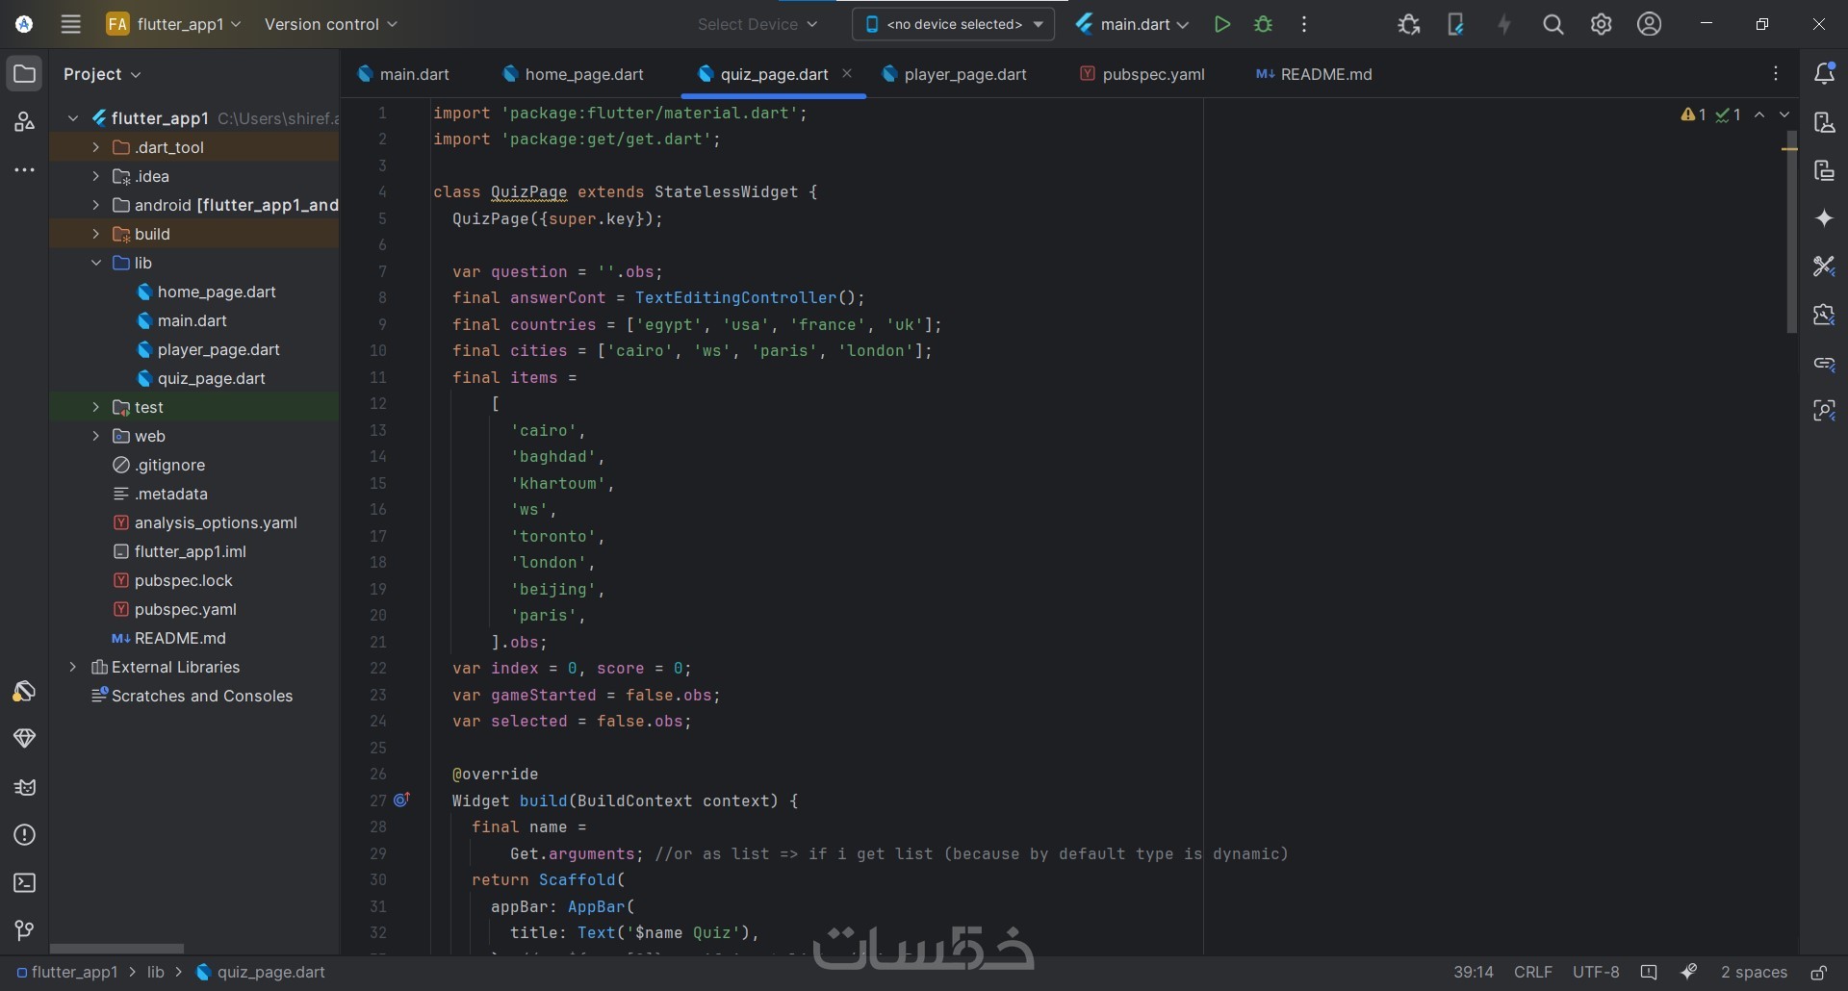
Task: Run main.dart with the green play button
Action: point(1222,24)
